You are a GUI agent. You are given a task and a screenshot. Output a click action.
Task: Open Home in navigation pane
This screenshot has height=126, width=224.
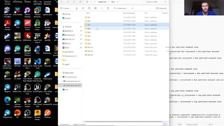pos(66,14)
